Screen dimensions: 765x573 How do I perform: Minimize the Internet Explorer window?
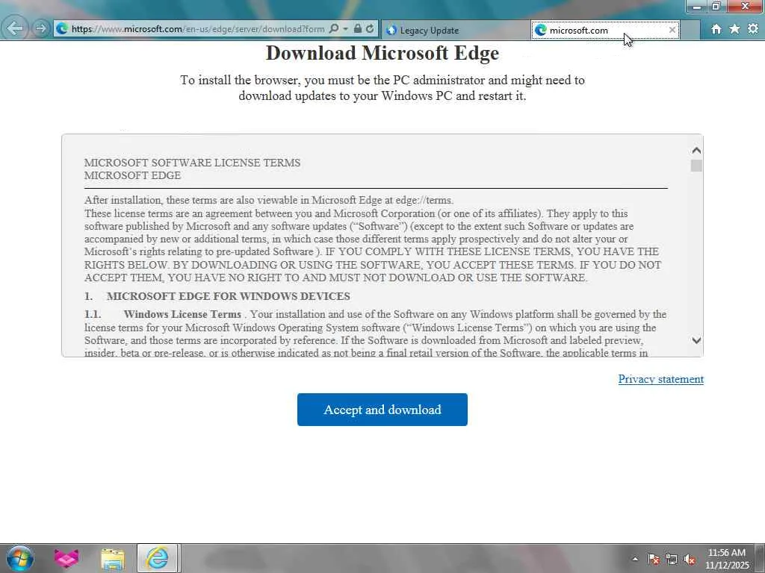tap(696, 6)
